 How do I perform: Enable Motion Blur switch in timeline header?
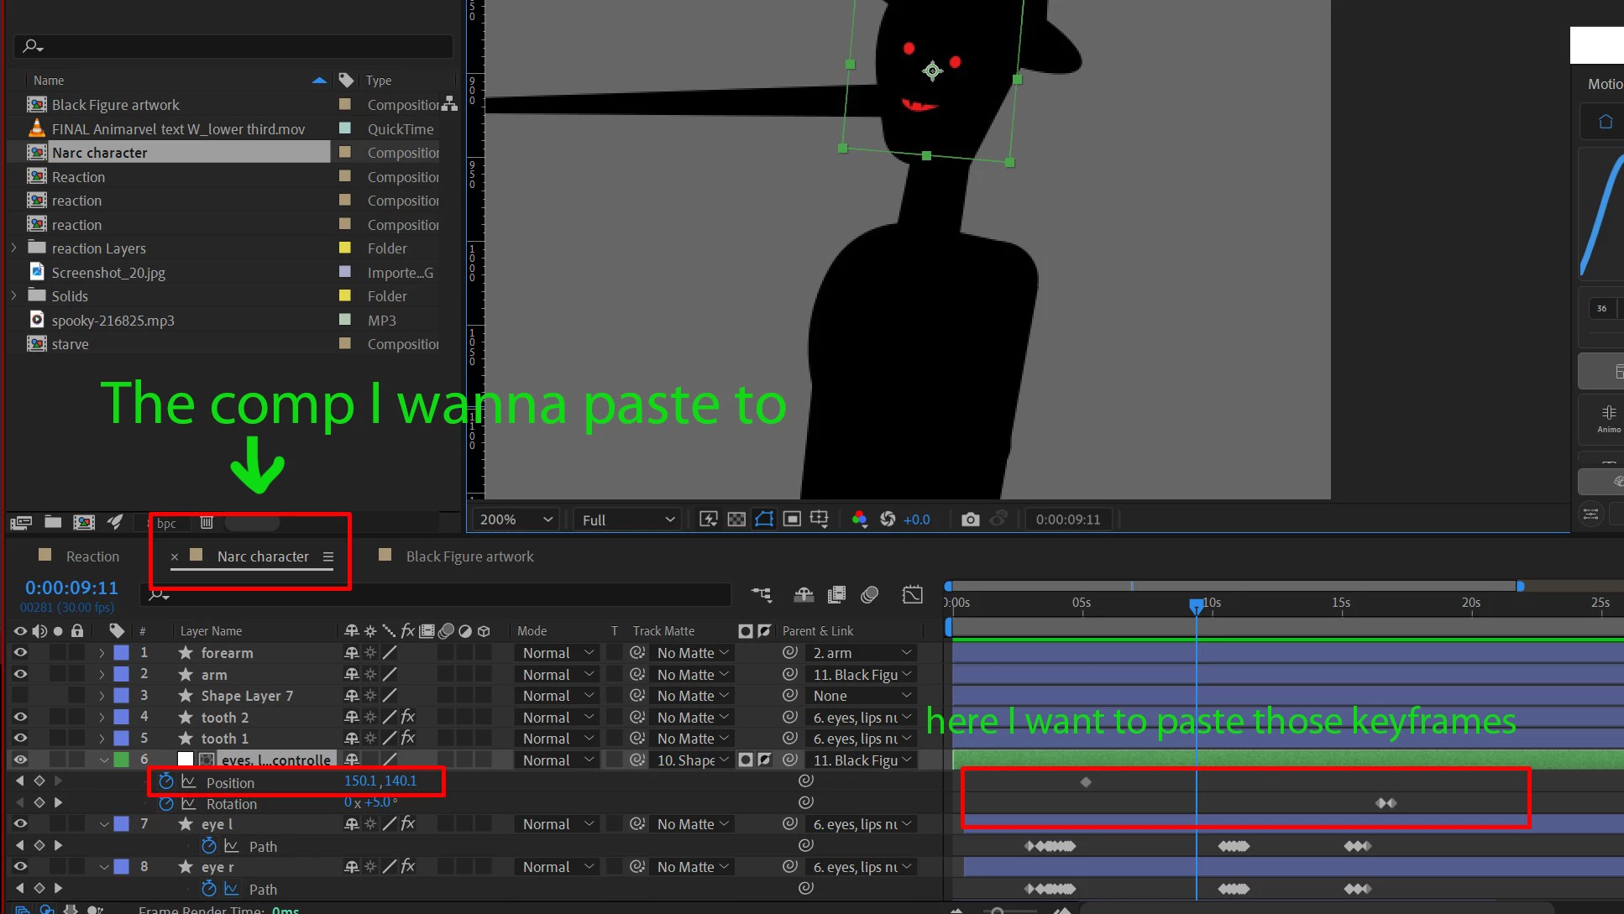[870, 595]
